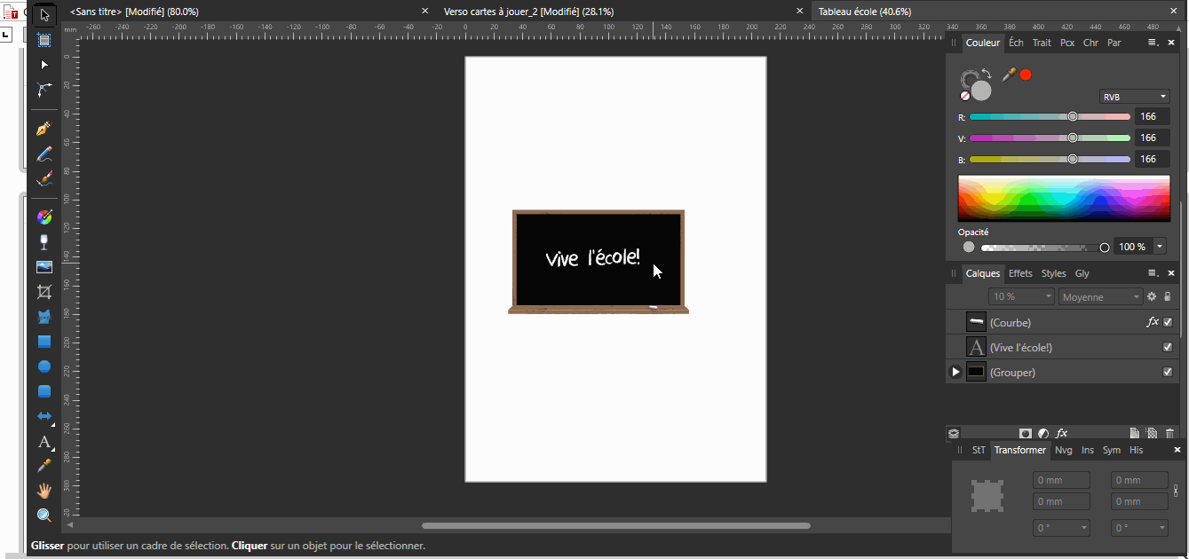Expand the (Grouper) layer
Image resolution: width=1189 pixels, height=559 pixels.
click(955, 372)
